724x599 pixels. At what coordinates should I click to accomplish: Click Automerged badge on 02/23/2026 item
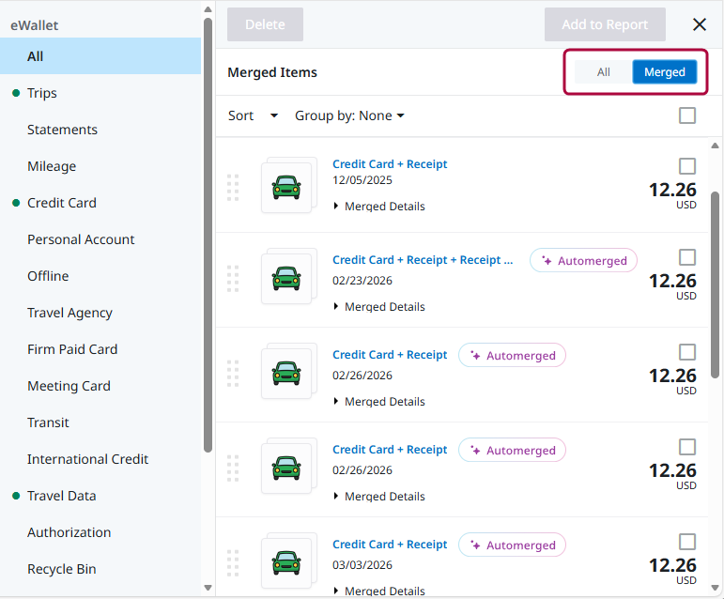(x=583, y=261)
